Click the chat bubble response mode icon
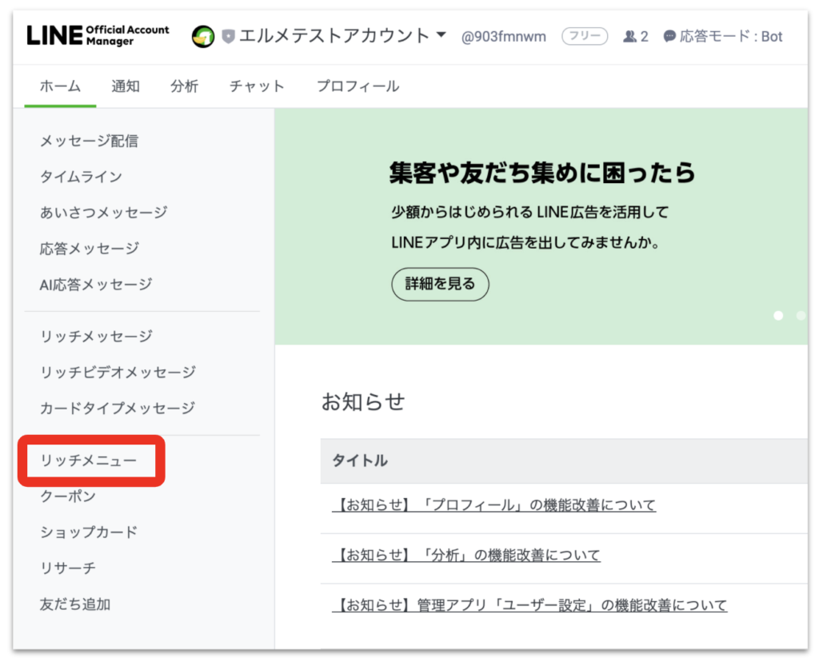 click(669, 37)
